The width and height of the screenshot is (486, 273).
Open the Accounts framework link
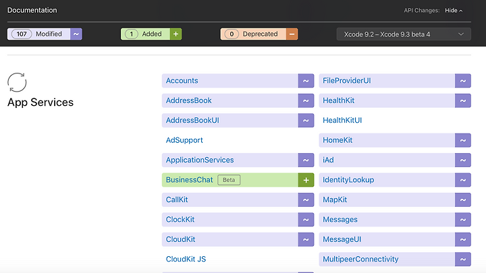tap(182, 80)
